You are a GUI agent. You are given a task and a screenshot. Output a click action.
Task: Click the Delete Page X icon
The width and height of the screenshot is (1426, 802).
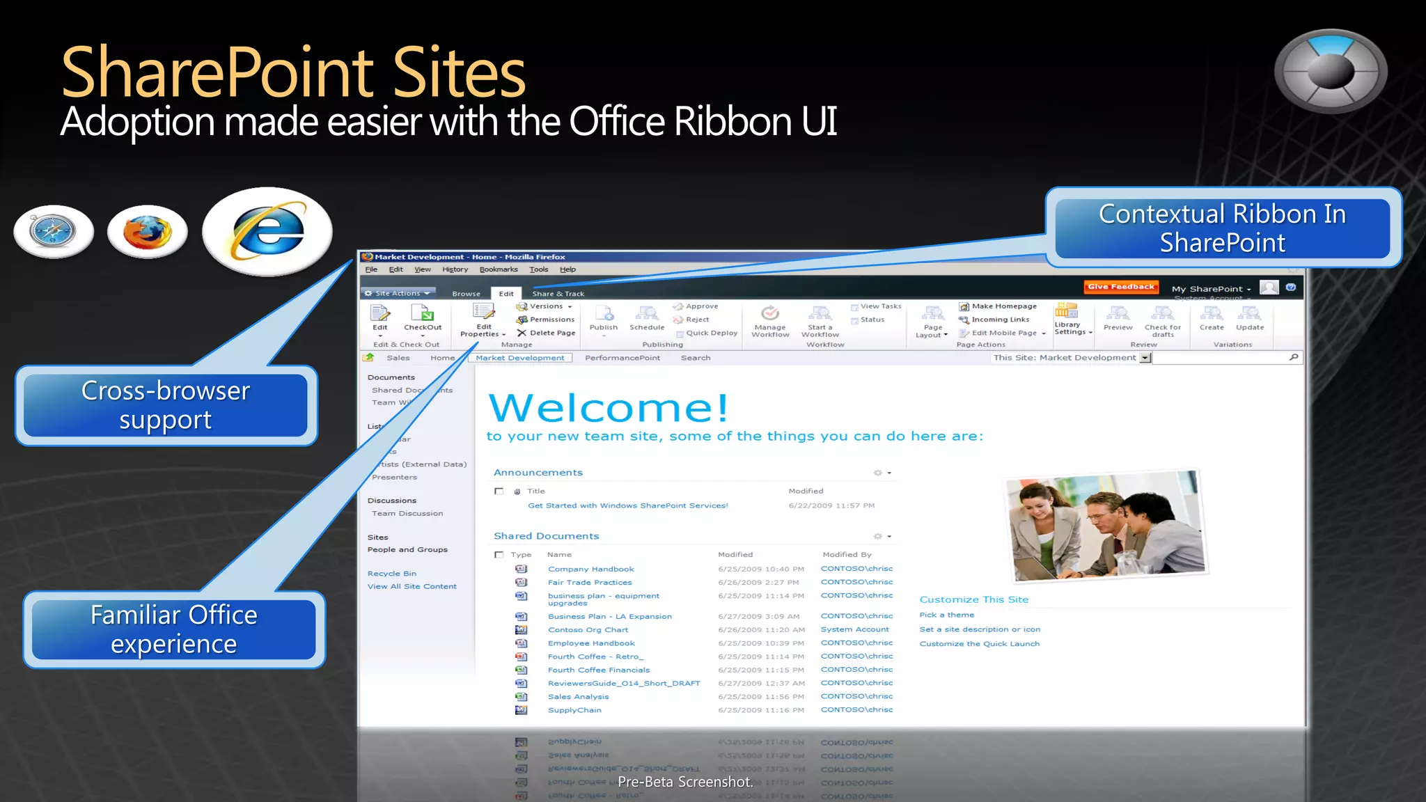(x=522, y=333)
